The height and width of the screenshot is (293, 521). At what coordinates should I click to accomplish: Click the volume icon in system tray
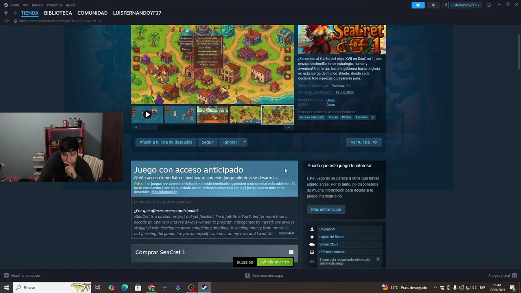click(474, 288)
